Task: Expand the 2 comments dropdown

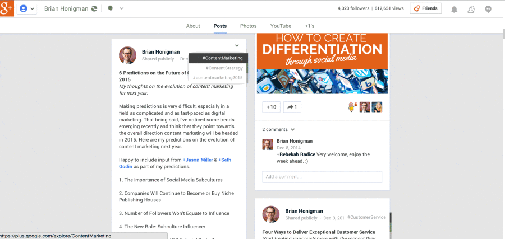Action: pos(278,129)
